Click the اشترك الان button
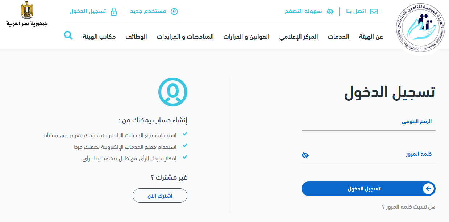Viewport: 449px width, 222px height. 160,196
